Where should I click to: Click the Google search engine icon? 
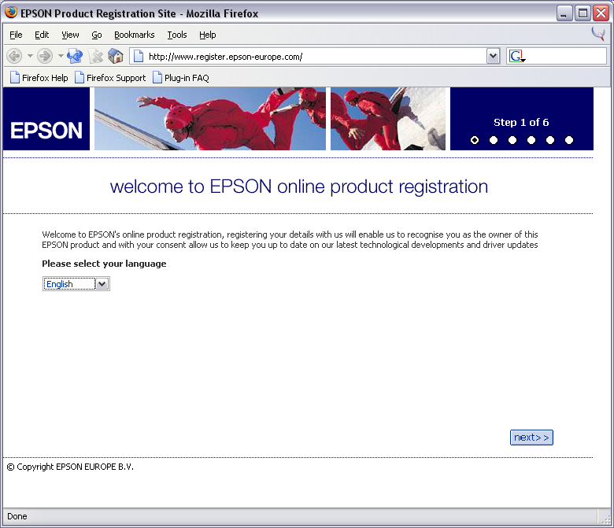[516, 56]
